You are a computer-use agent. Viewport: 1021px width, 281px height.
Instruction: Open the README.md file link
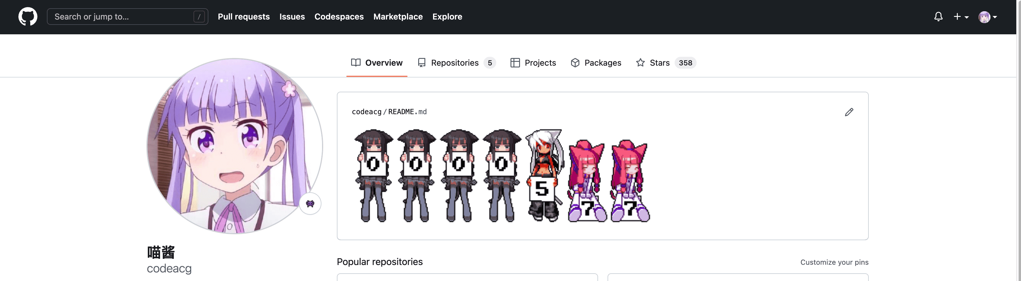(407, 112)
